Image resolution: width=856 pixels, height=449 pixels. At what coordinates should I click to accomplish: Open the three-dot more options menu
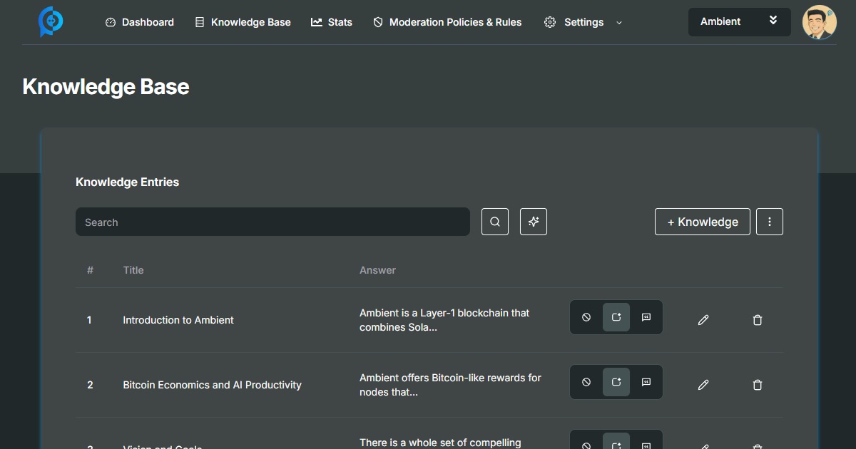coord(770,222)
